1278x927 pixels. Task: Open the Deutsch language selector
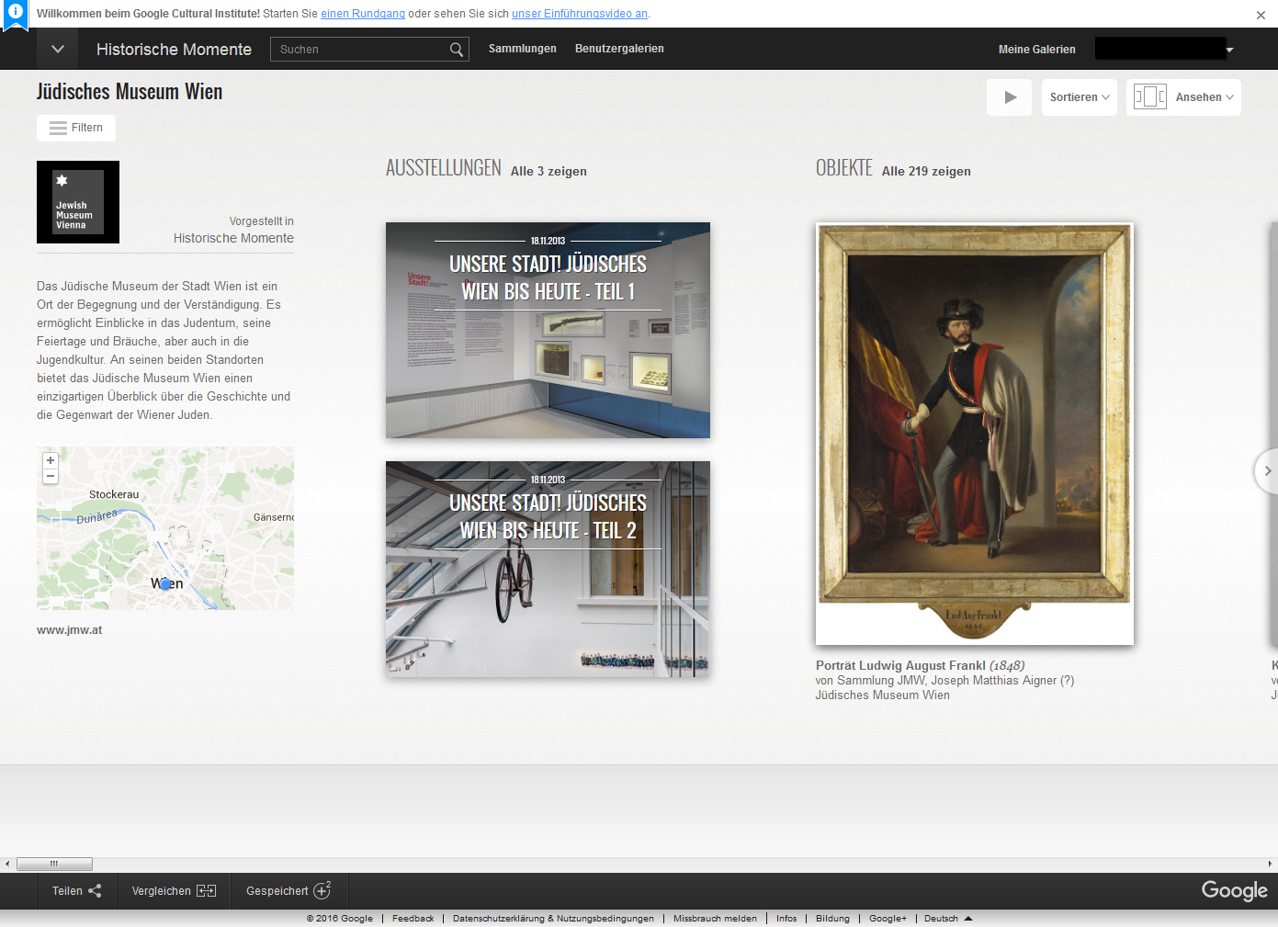947,919
